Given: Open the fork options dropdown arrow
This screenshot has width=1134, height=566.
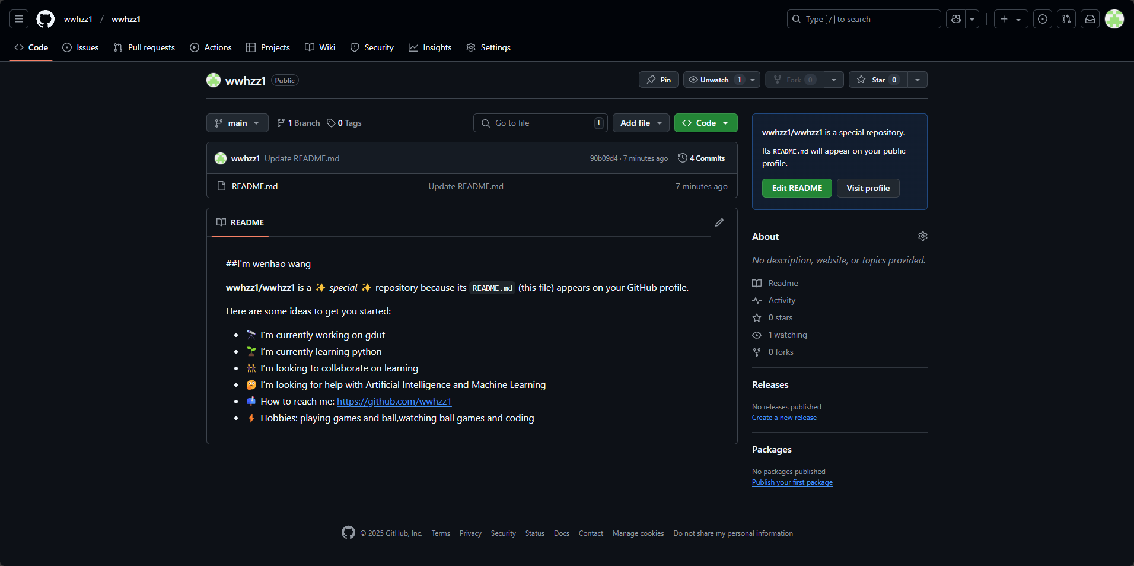Looking at the screenshot, I should click(834, 80).
